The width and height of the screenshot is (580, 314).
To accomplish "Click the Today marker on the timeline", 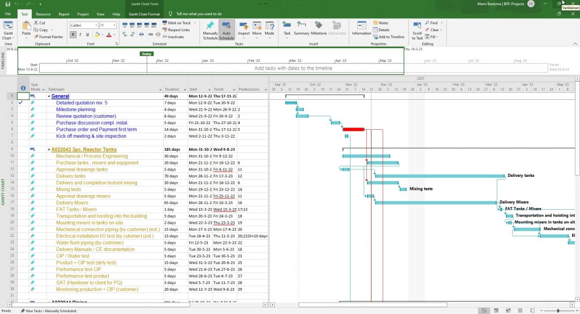I will point(147,54).
